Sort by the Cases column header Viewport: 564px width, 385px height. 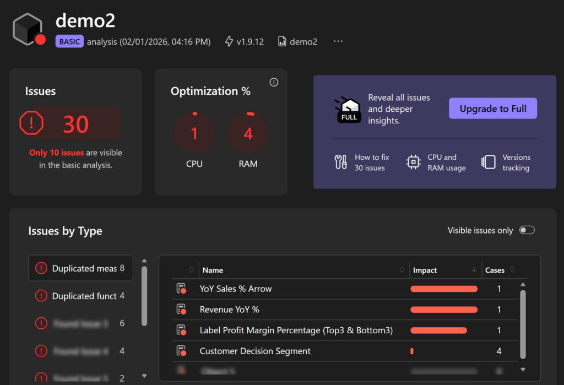[x=495, y=270]
